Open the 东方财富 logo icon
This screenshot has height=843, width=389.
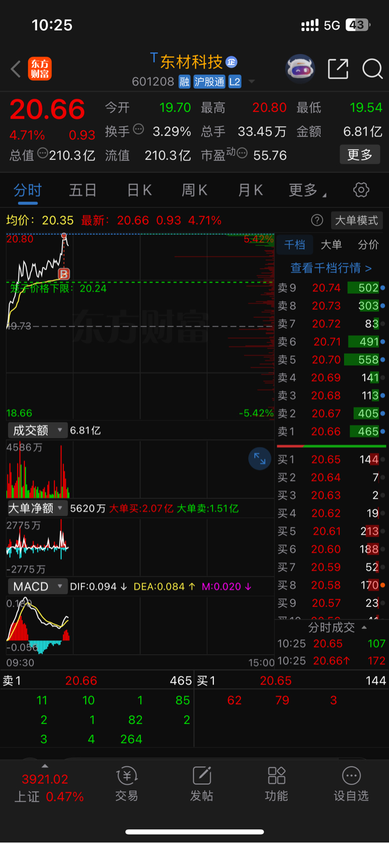pyautogui.click(x=40, y=69)
